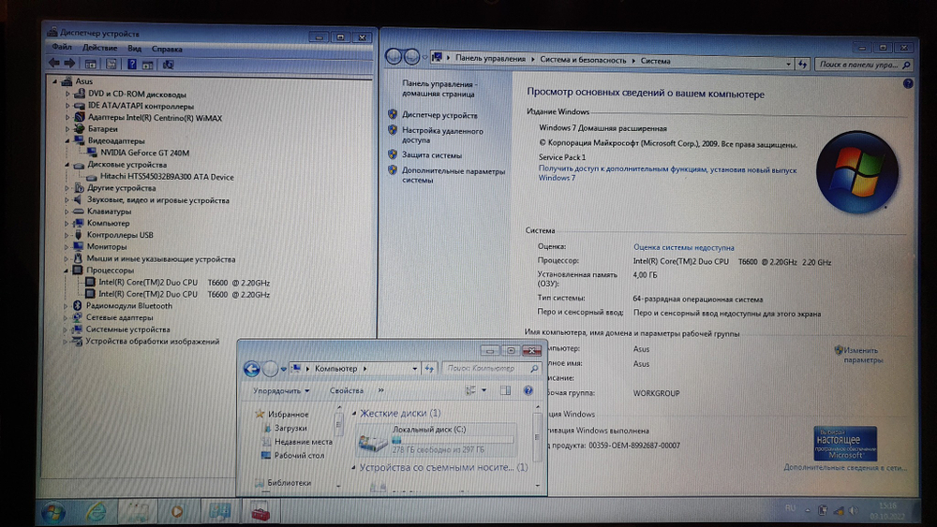Open Internet Explorer from taskbar

tap(96, 512)
